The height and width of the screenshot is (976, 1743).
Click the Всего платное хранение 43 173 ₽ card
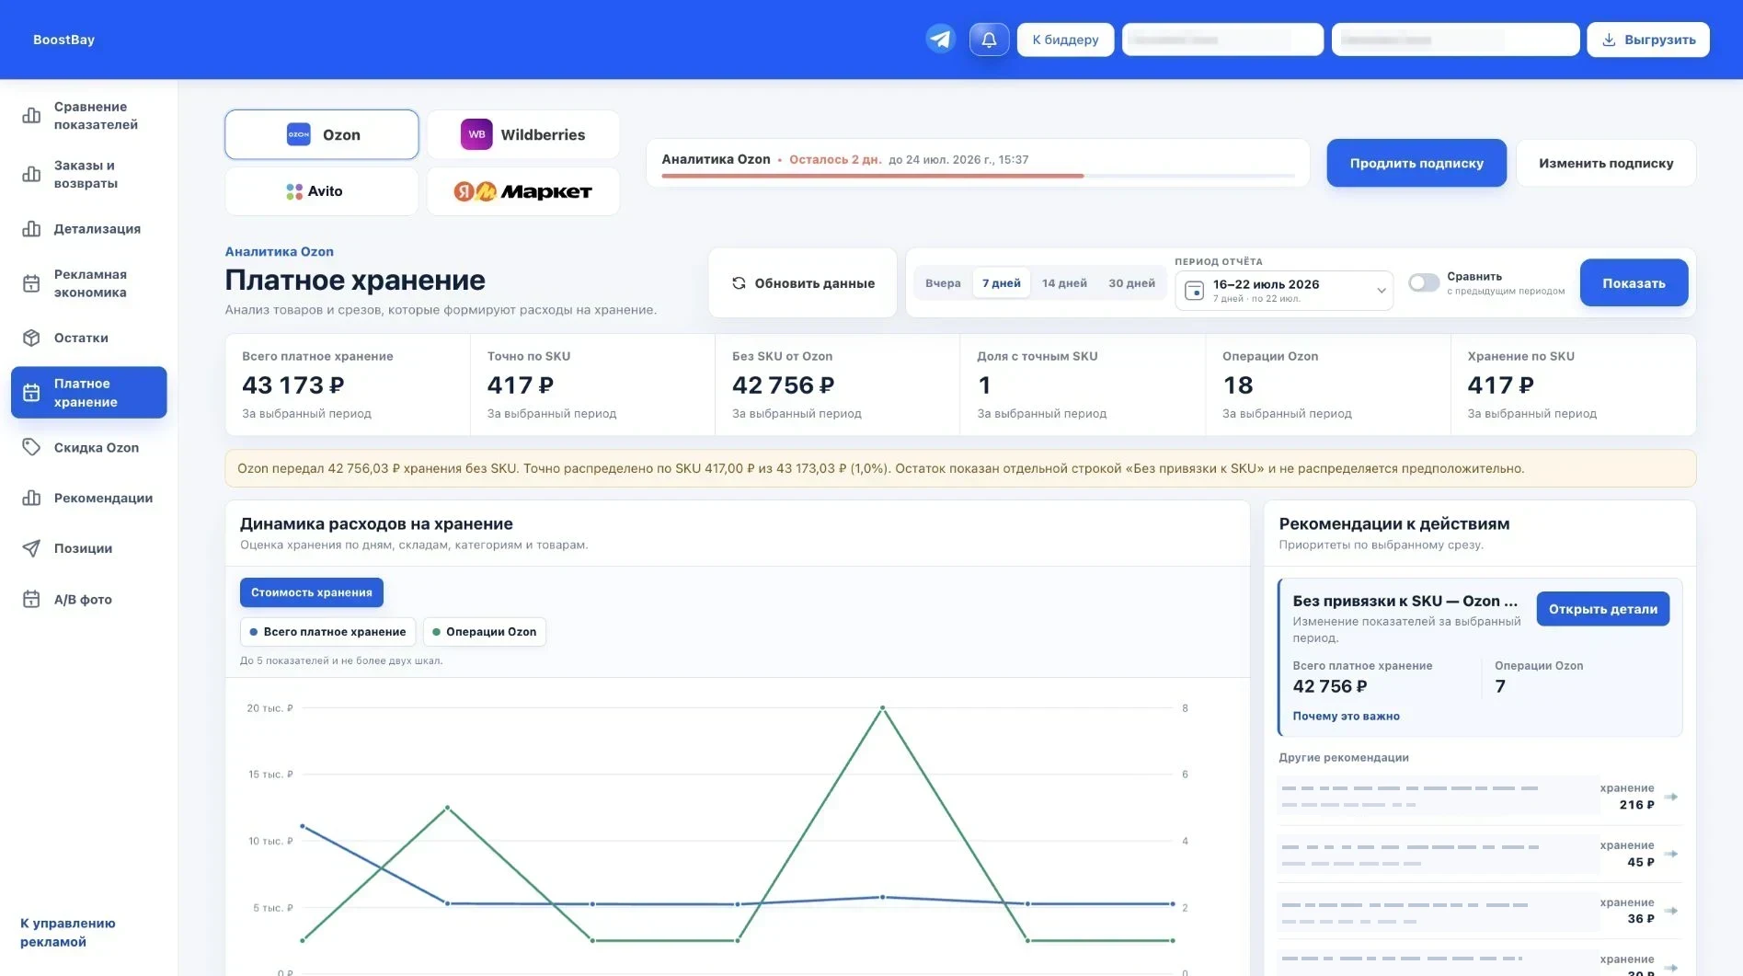pyautogui.click(x=348, y=385)
